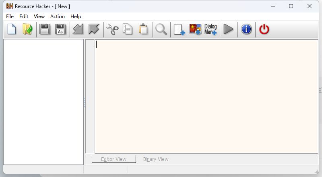Image resolution: width=322 pixels, height=177 pixels.
Task: Click the down-right arrow toolbar icon
Action: pyautogui.click(x=94, y=29)
